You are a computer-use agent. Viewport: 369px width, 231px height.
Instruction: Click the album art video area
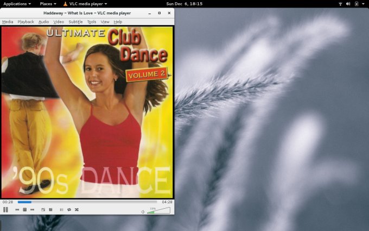pyautogui.click(x=87, y=112)
